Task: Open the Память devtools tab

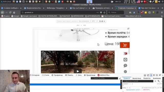Action: 69,75
